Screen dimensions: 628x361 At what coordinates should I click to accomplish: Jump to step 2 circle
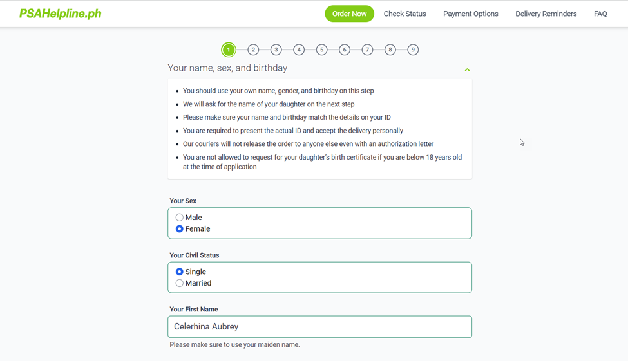(x=253, y=50)
